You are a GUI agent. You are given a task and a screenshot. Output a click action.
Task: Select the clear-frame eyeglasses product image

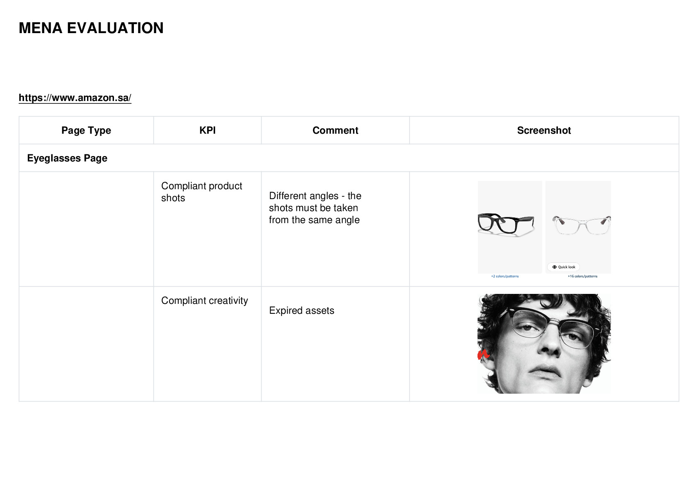point(578,227)
